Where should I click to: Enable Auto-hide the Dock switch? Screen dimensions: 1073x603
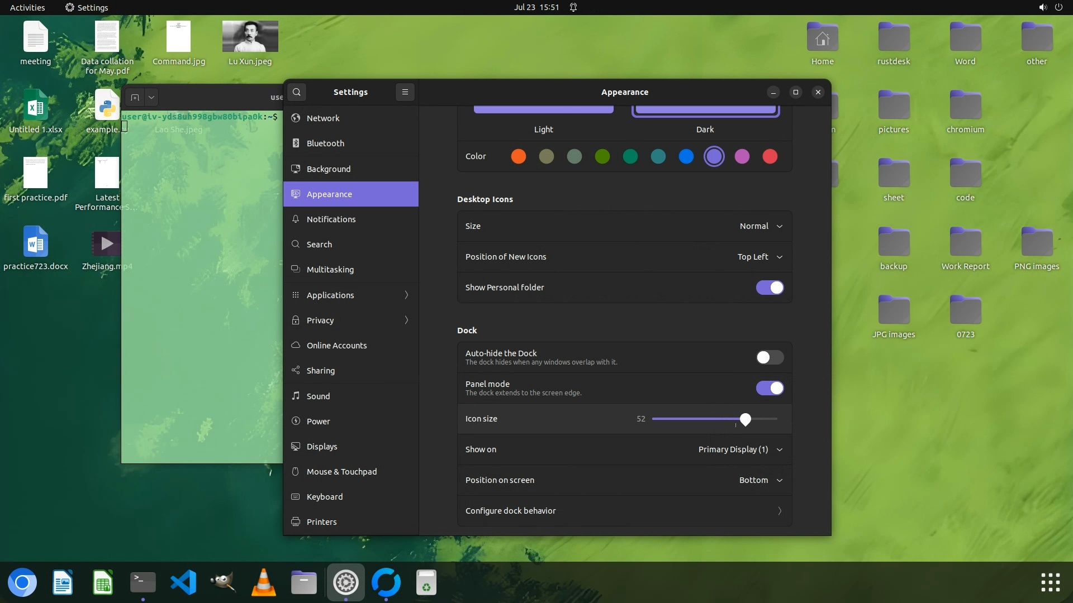pyautogui.click(x=770, y=357)
